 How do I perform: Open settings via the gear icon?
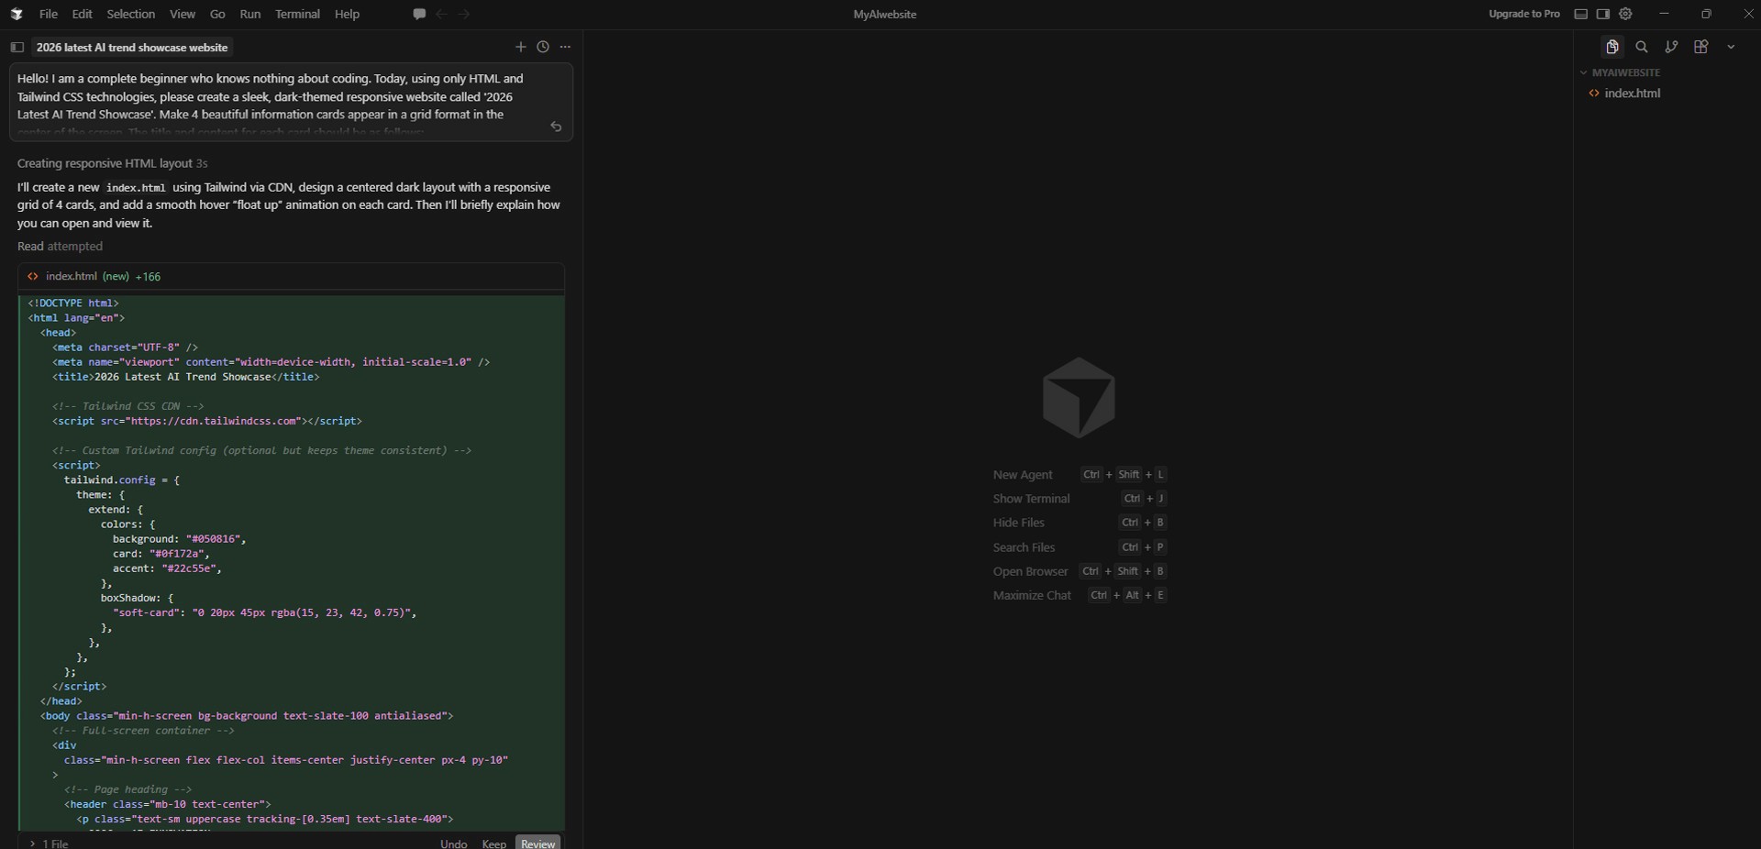click(x=1626, y=14)
